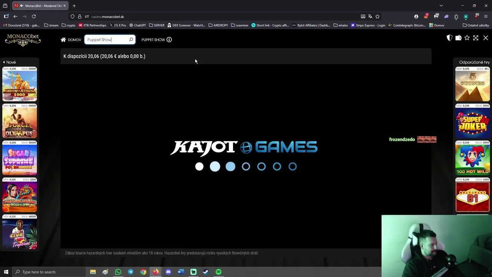Open the Windows Start menu
The image size is (492, 277).
pyautogui.click(x=6, y=272)
